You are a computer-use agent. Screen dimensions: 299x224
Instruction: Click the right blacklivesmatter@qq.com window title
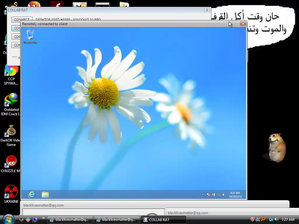click(188, 213)
